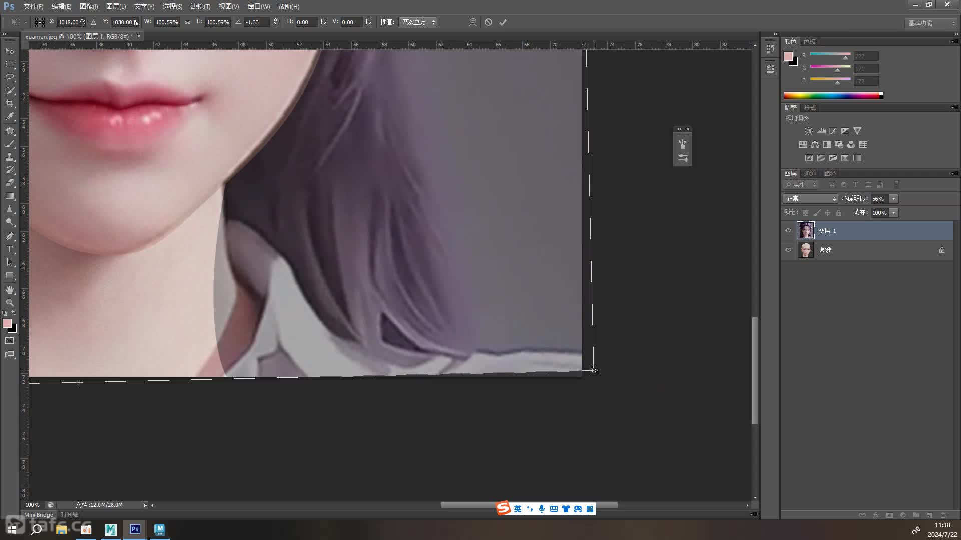The height and width of the screenshot is (540, 961).
Task: Add Photo Filter adjustment
Action: click(839, 145)
